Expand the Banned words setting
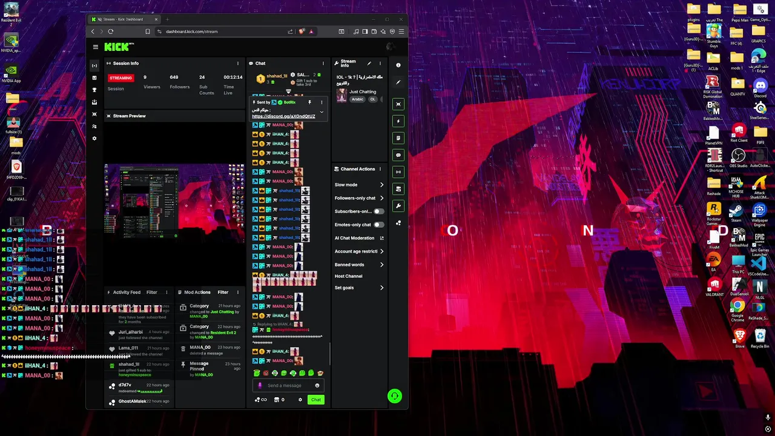 point(359,265)
